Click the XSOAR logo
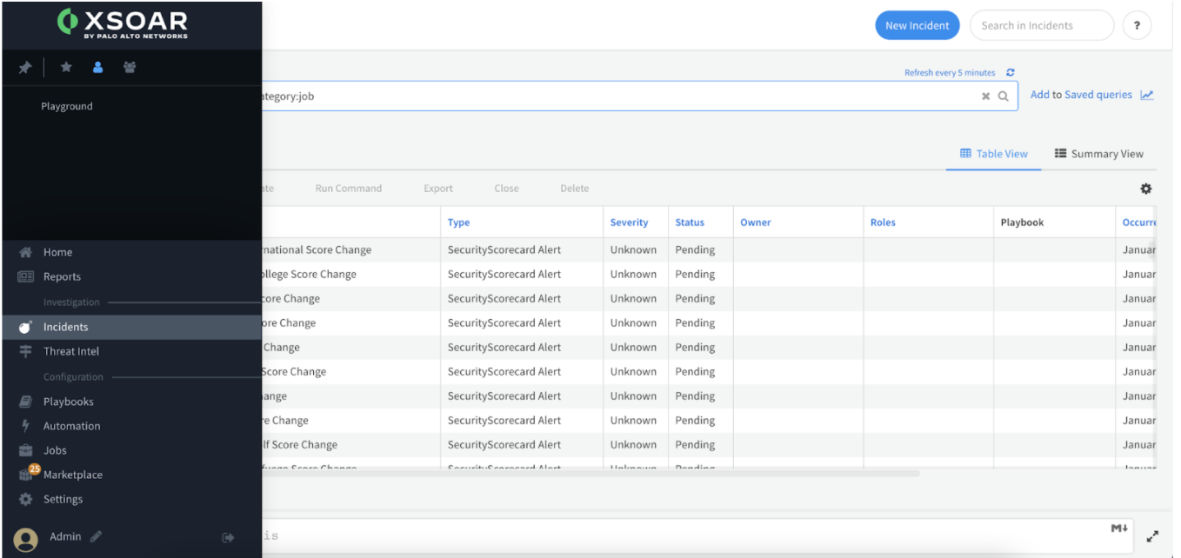Image resolution: width=1181 pixels, height=558 pixels. (123, 23)
